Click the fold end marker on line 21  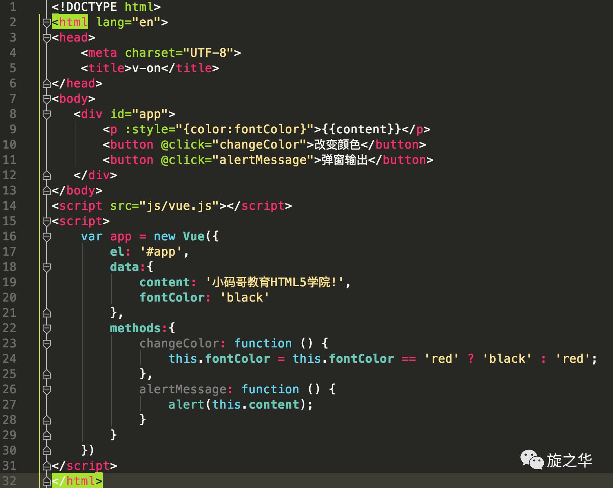pyautogui.click(x=47, y=313)
